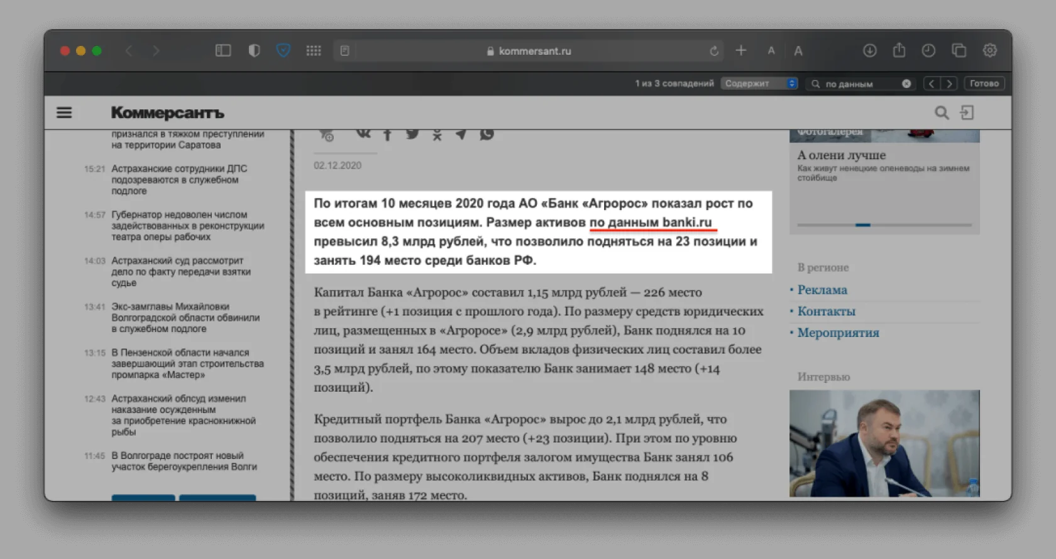The width and height of the screenshot is (1056, 559).
Task: Open 'А олени лучше' photo gallery
Action: coord(841,155)
